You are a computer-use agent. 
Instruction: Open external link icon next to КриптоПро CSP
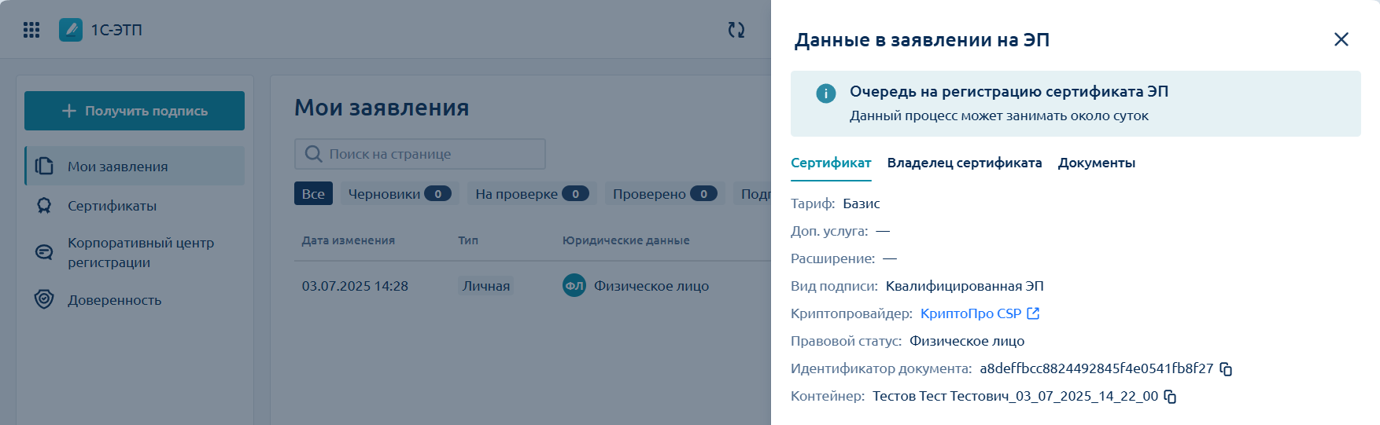click(1034, 313)
